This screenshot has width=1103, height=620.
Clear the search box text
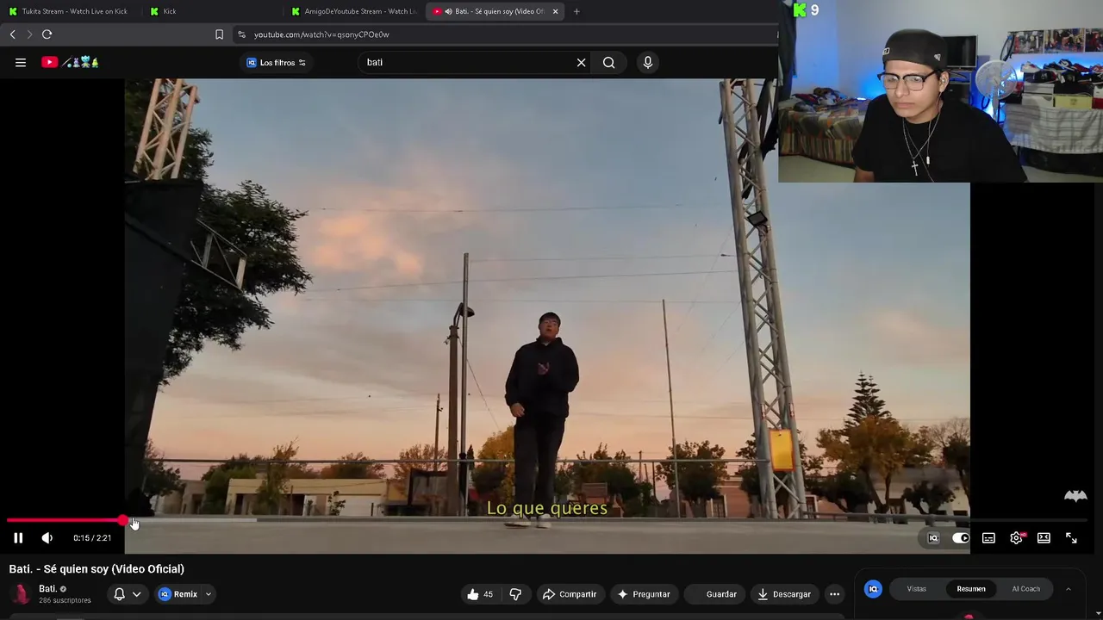point(582,62)
